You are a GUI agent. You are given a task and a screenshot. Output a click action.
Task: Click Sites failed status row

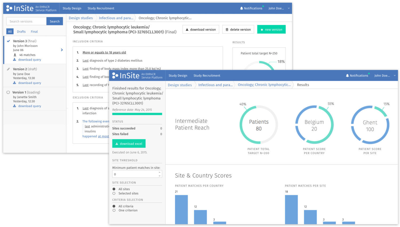[x=137, y=134]
